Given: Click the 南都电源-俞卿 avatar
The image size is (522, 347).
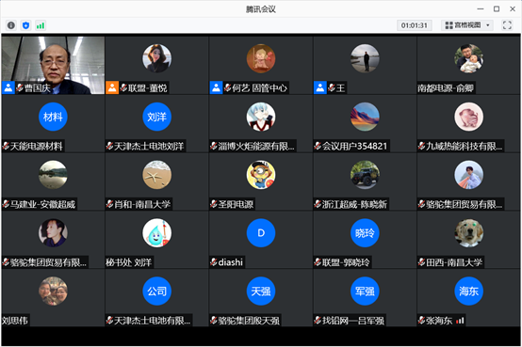Looking at the screenshot, I should click(468, 58).
